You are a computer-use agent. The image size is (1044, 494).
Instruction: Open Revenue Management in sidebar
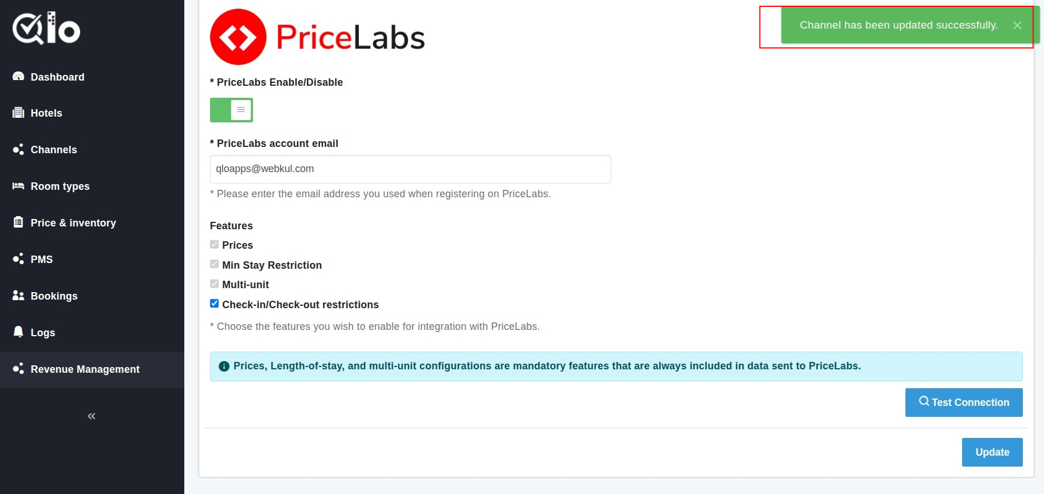coord(85,369)
